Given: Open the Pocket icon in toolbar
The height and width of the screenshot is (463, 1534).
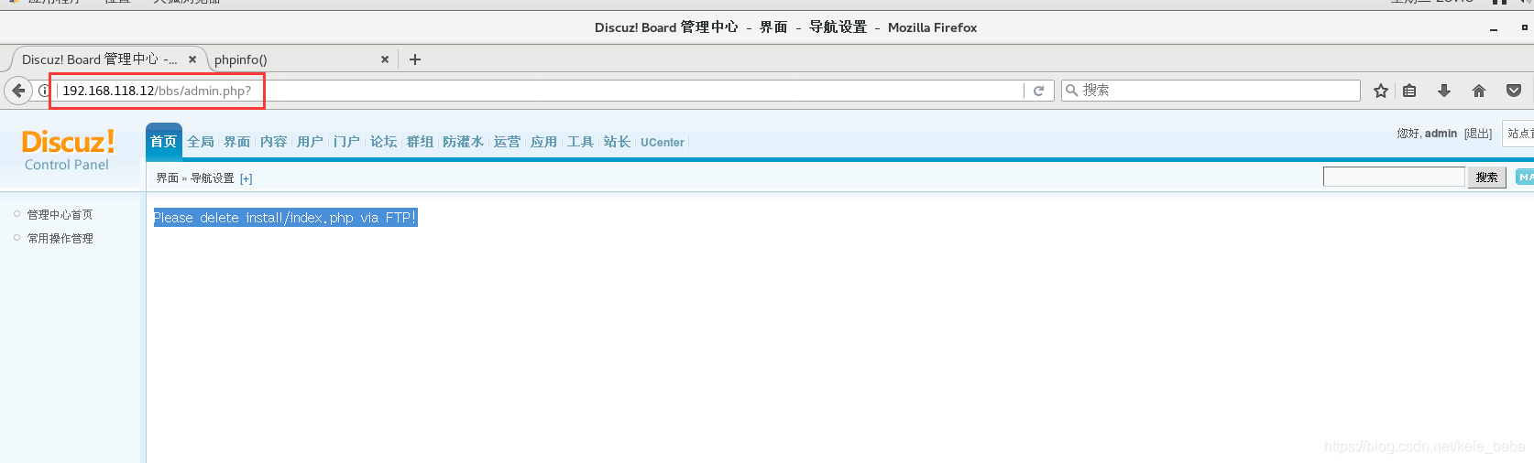Looking at the screenshot, I should point(1514,91).
